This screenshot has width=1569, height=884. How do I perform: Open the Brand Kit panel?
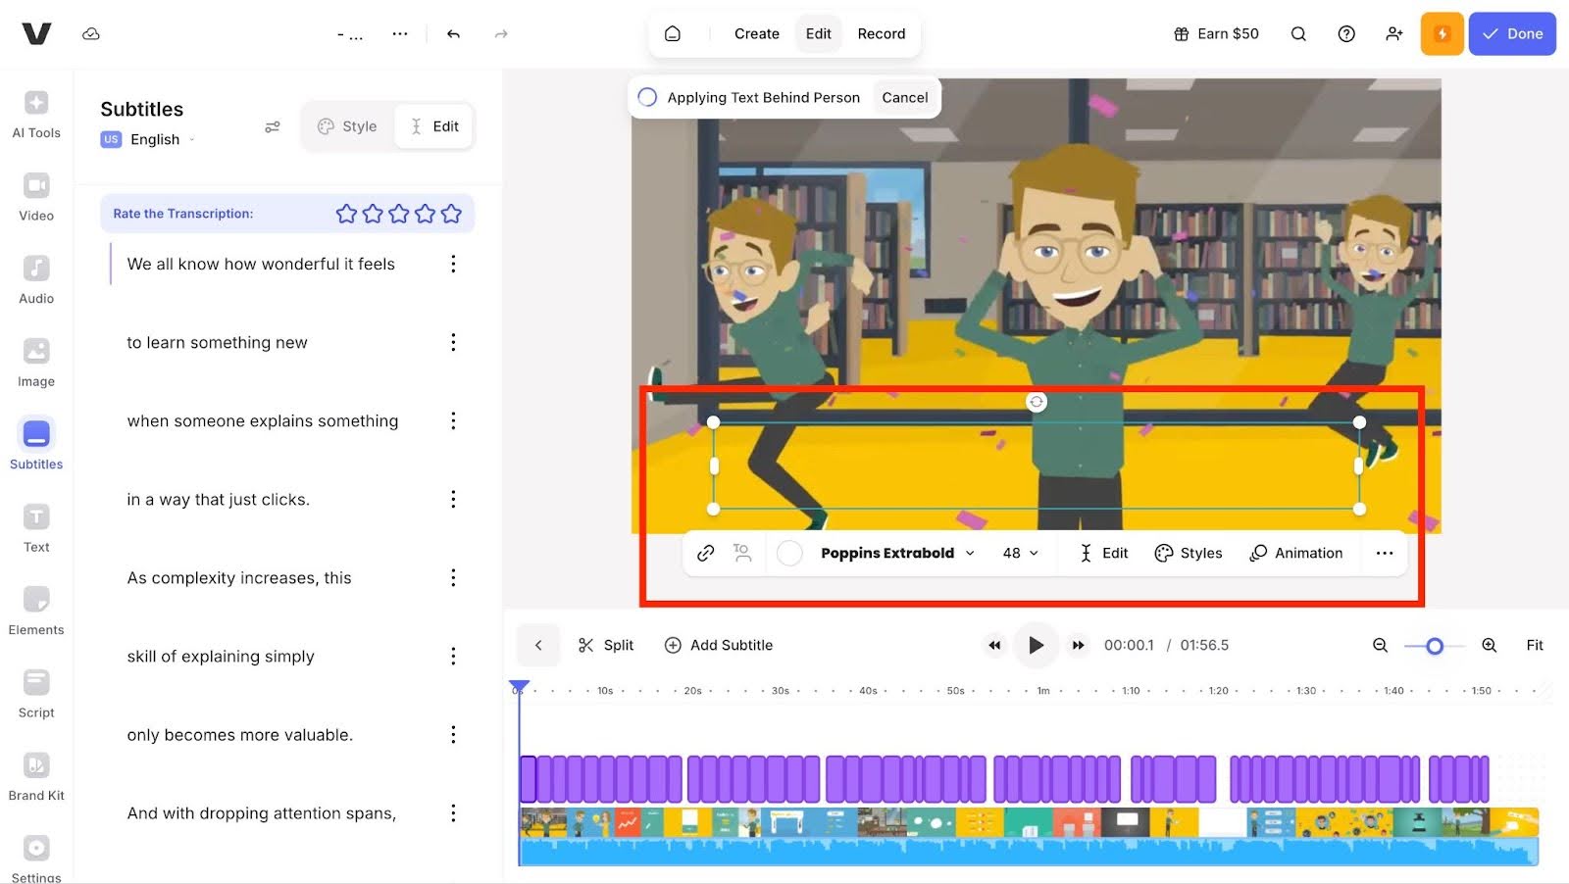36,766
